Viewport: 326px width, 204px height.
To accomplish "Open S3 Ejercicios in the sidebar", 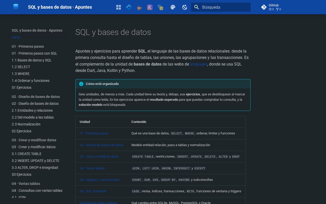I will [x=22, y=174].
